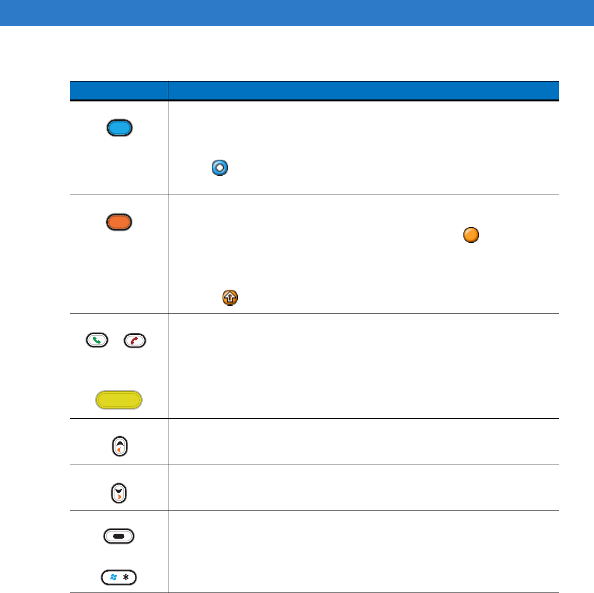Click the description cell beside the black dash key
Viewport: 594px width, 593px height.
pos(363,531)
